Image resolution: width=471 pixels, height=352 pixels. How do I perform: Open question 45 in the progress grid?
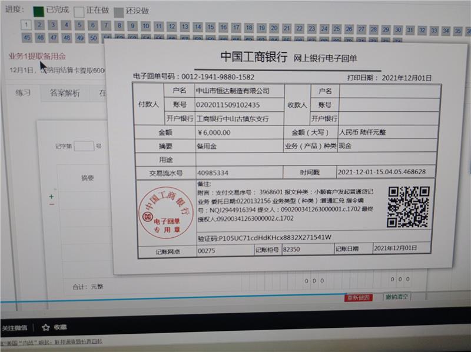tap(26, 38)
